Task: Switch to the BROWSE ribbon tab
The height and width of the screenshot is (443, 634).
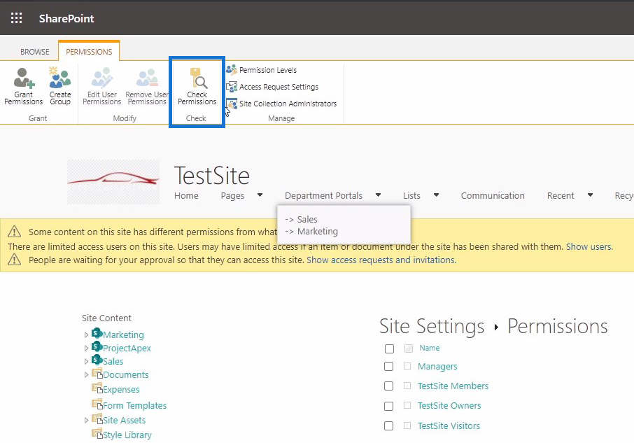Action: click(35, 52)
